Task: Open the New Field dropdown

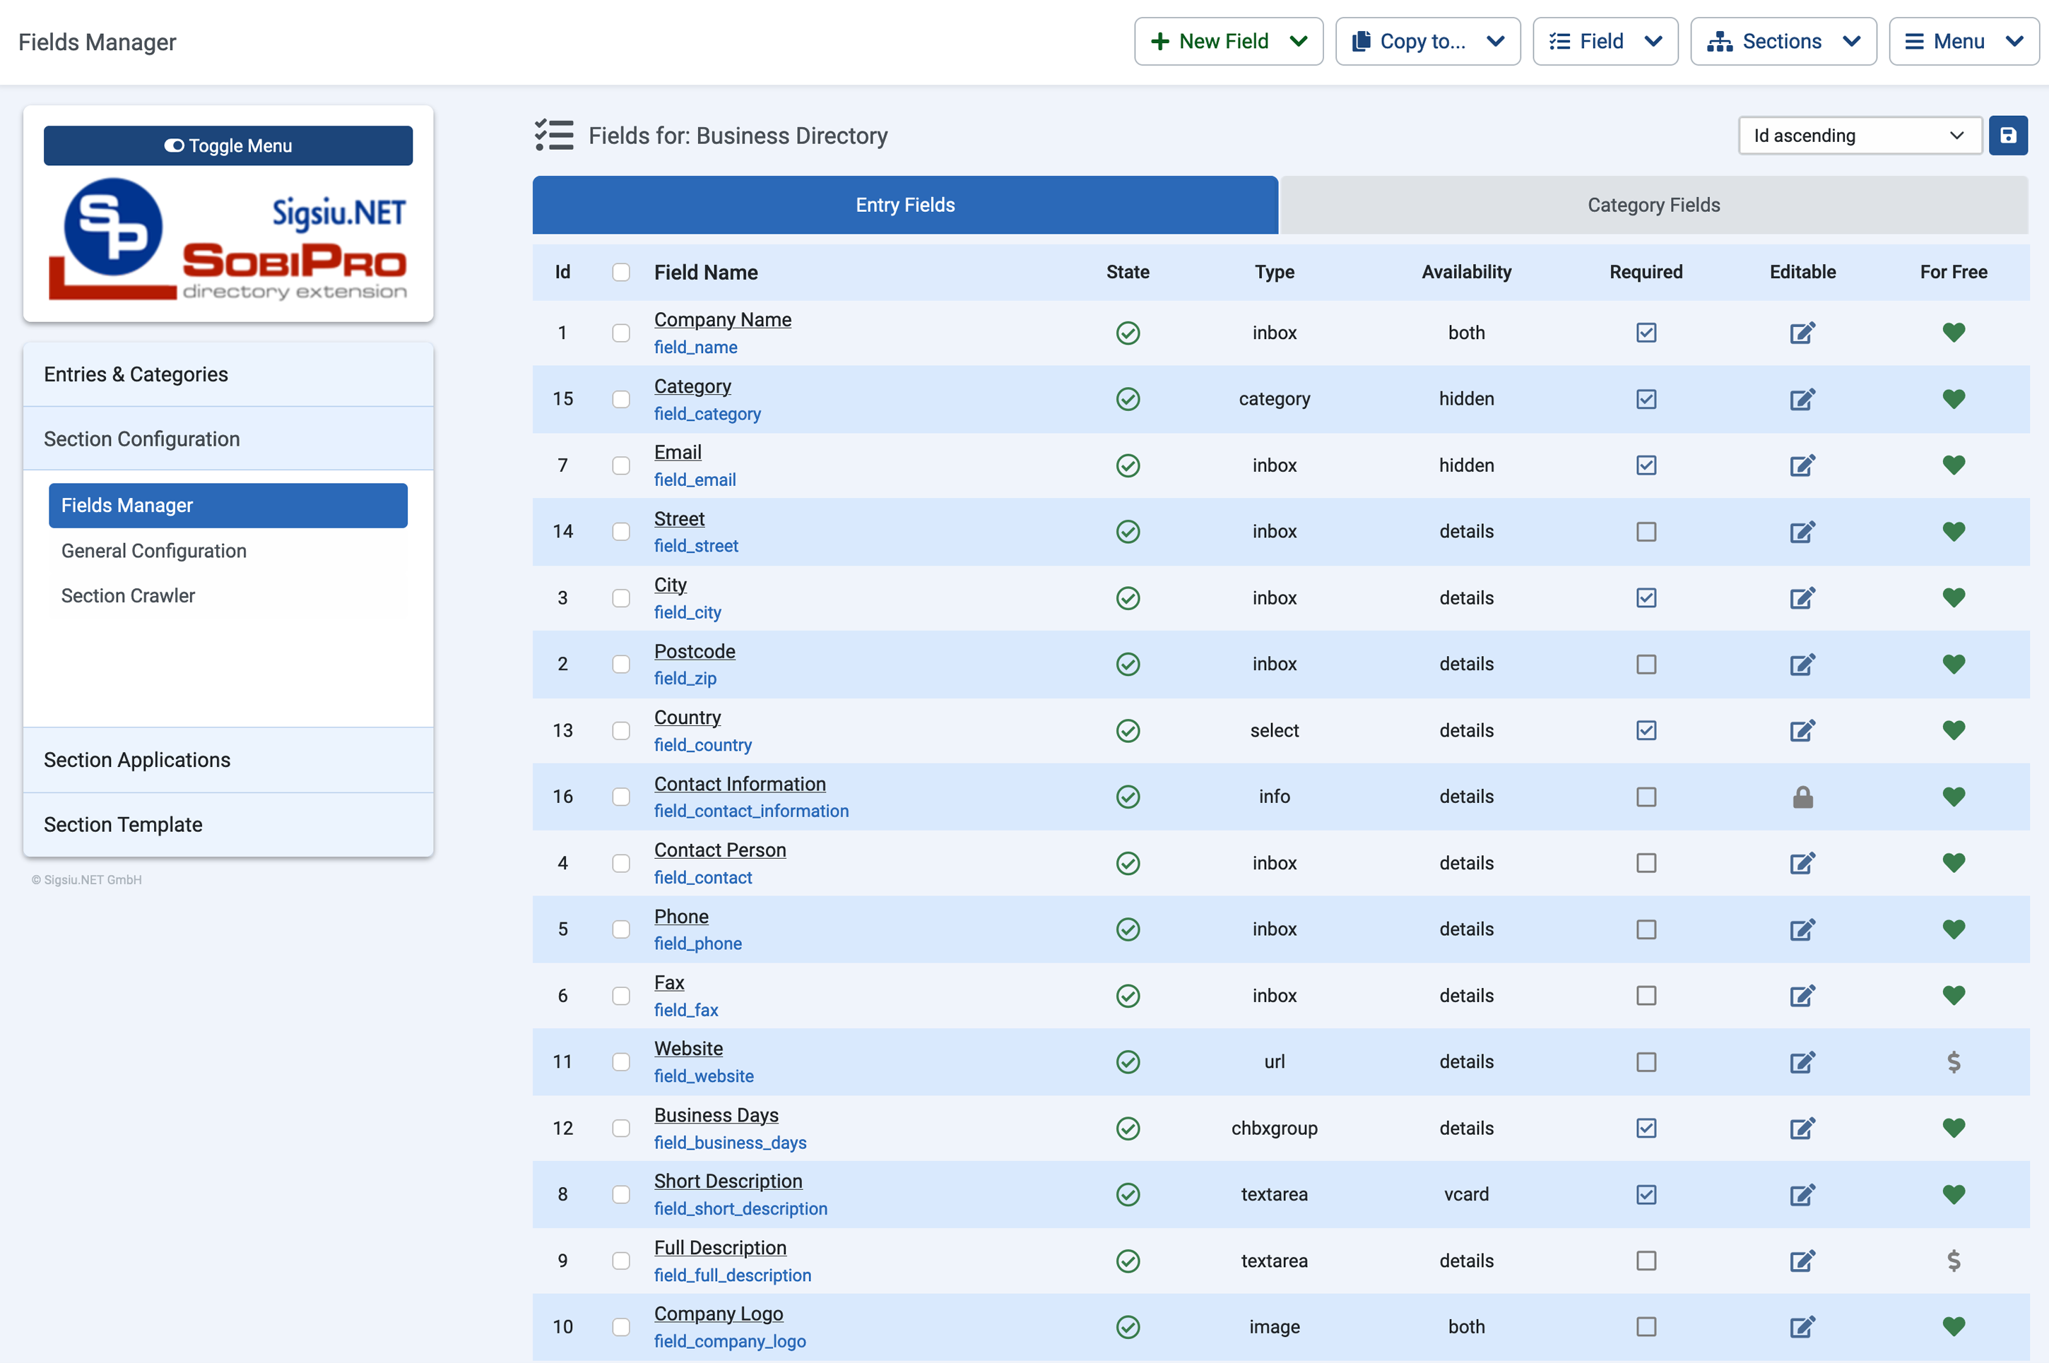Action: coord(1228,42)
